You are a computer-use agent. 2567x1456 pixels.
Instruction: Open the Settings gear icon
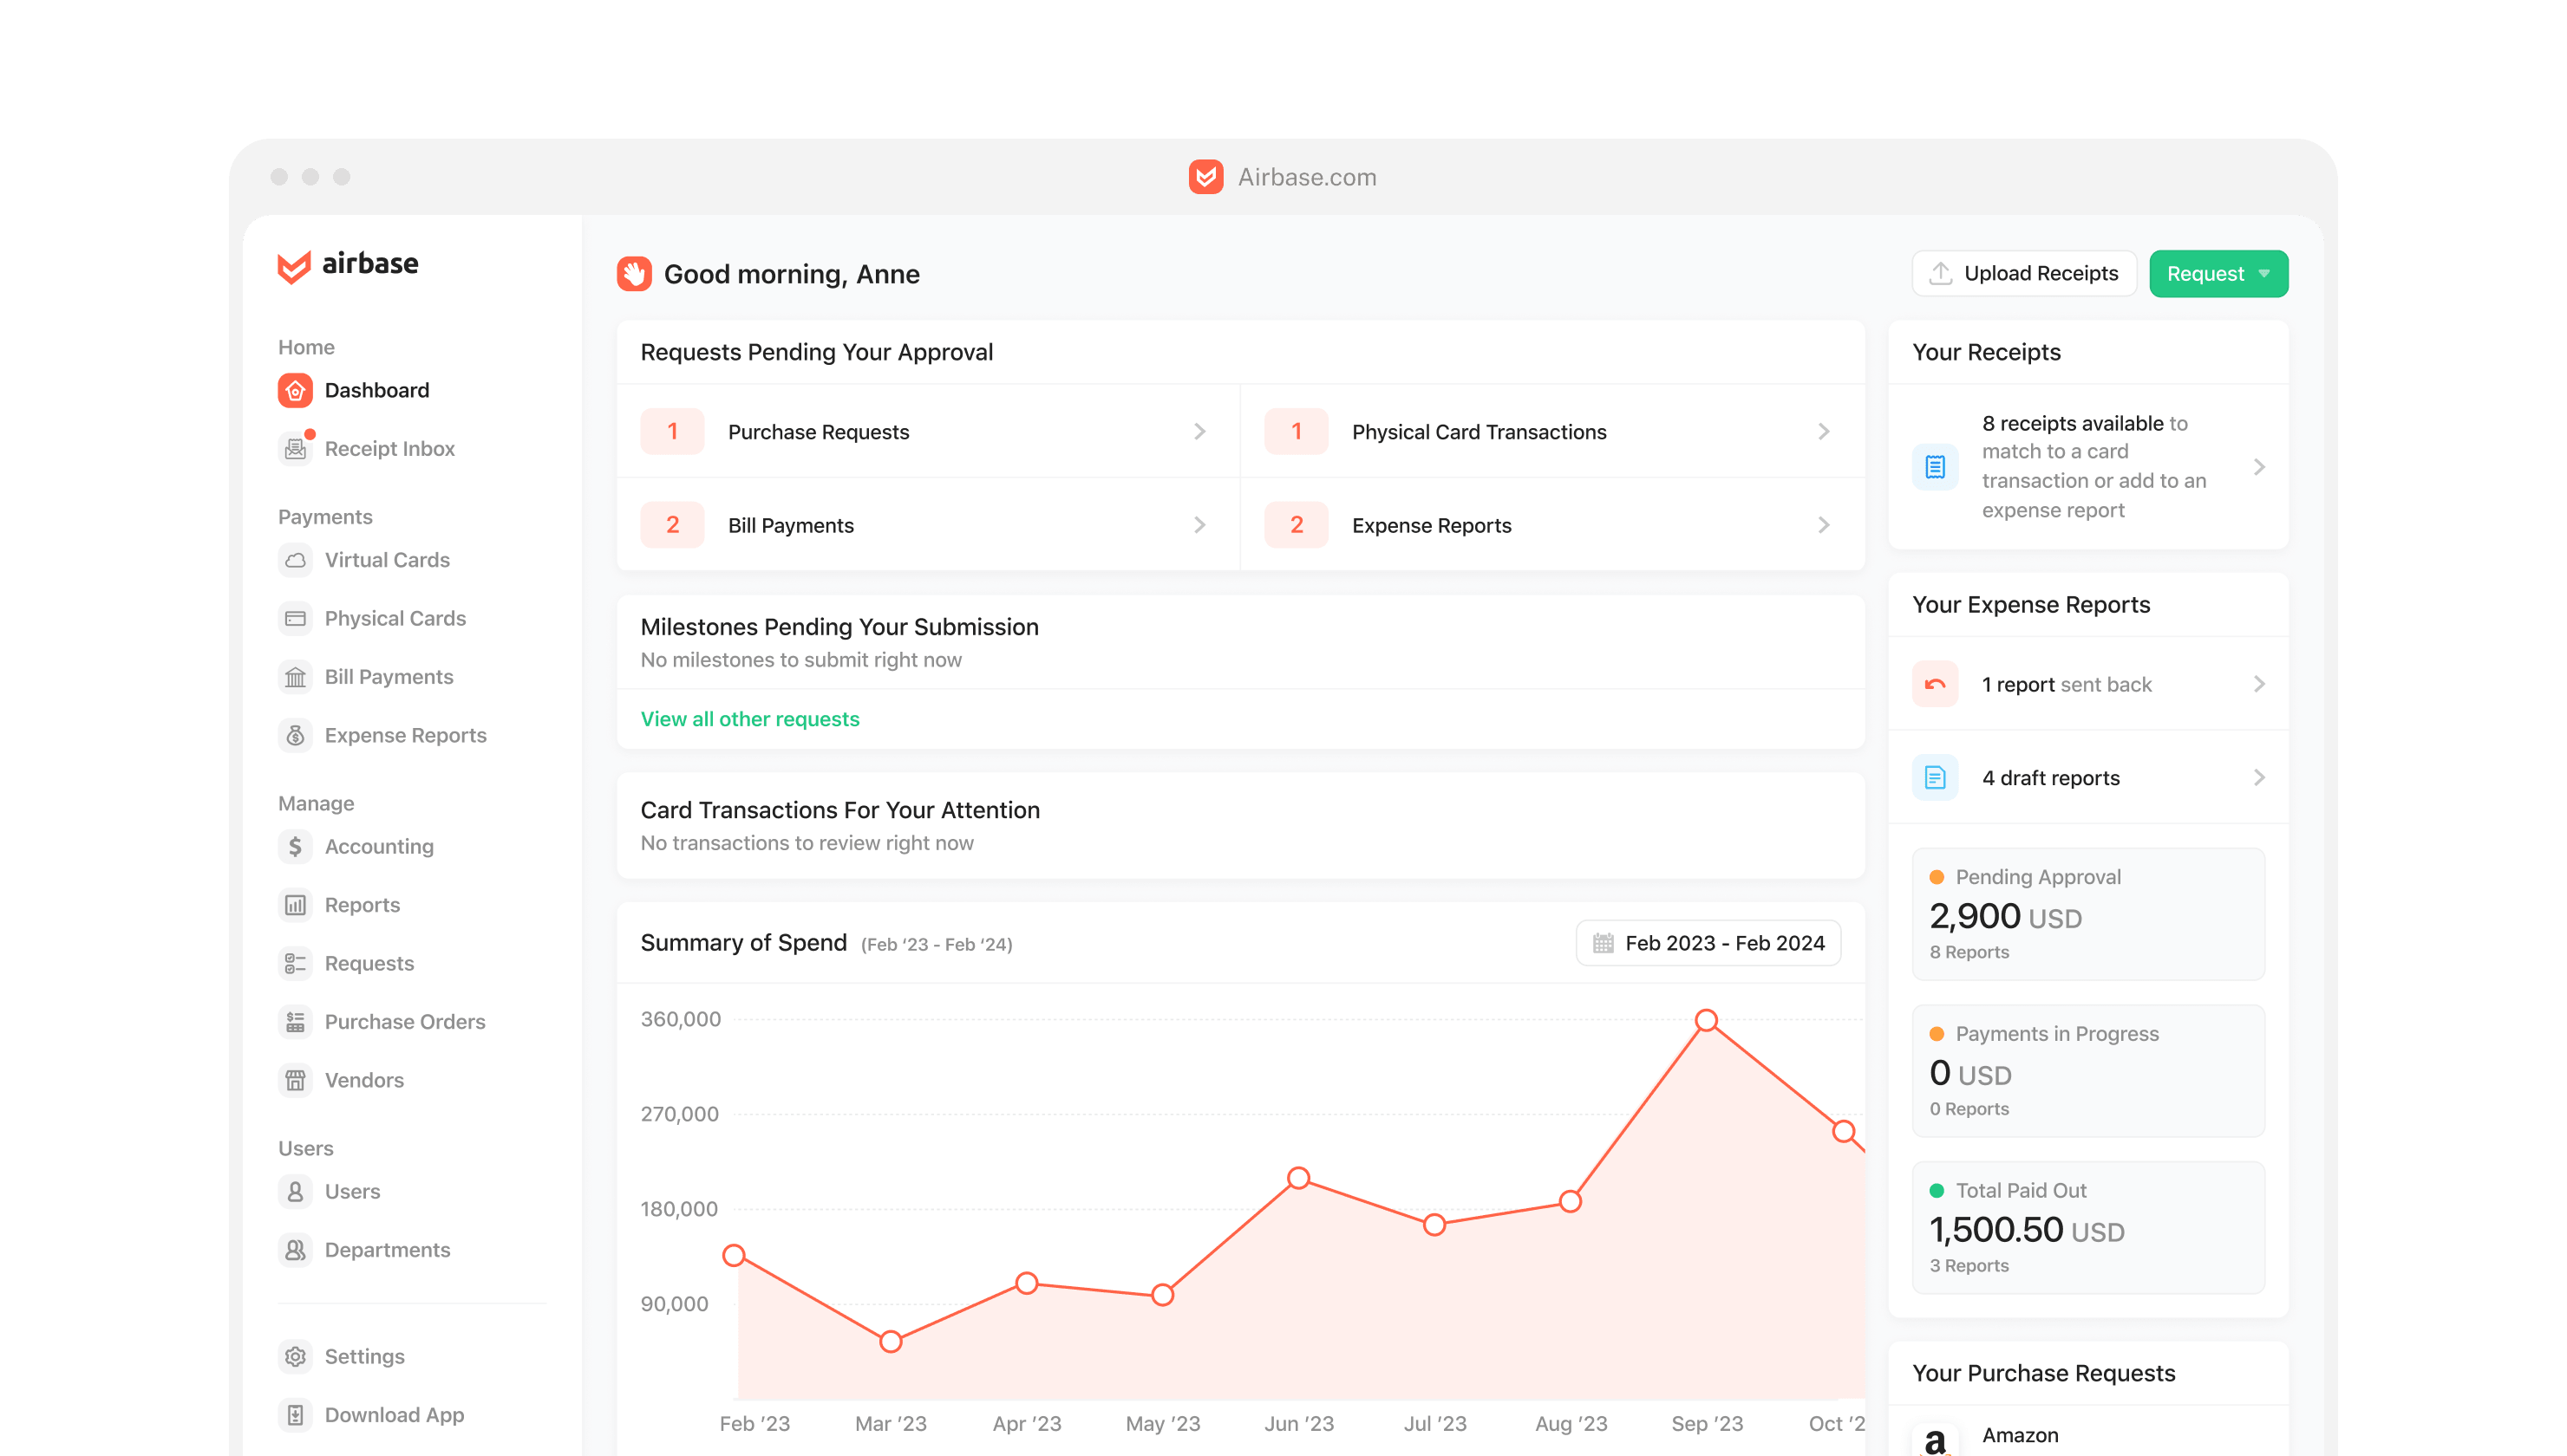[x=295, y=1356]
